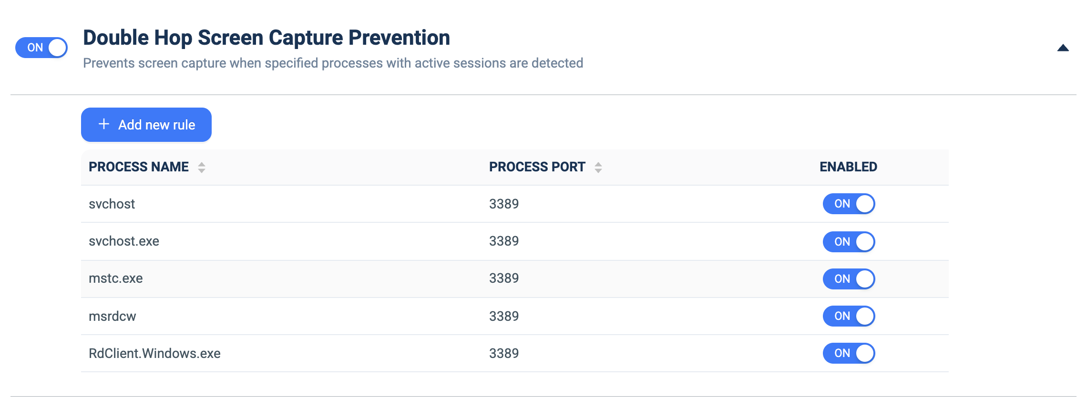Screen dimensions: 1087x397
Task: Sort by Process Name arrows icon
Action: [202, 167]
